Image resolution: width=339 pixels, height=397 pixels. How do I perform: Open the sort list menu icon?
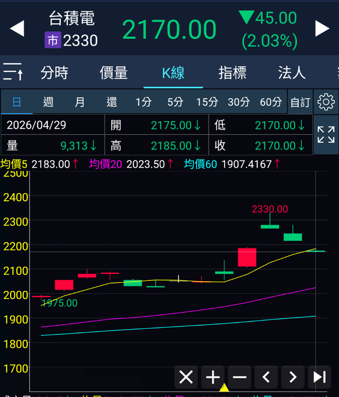click(13, 72)
